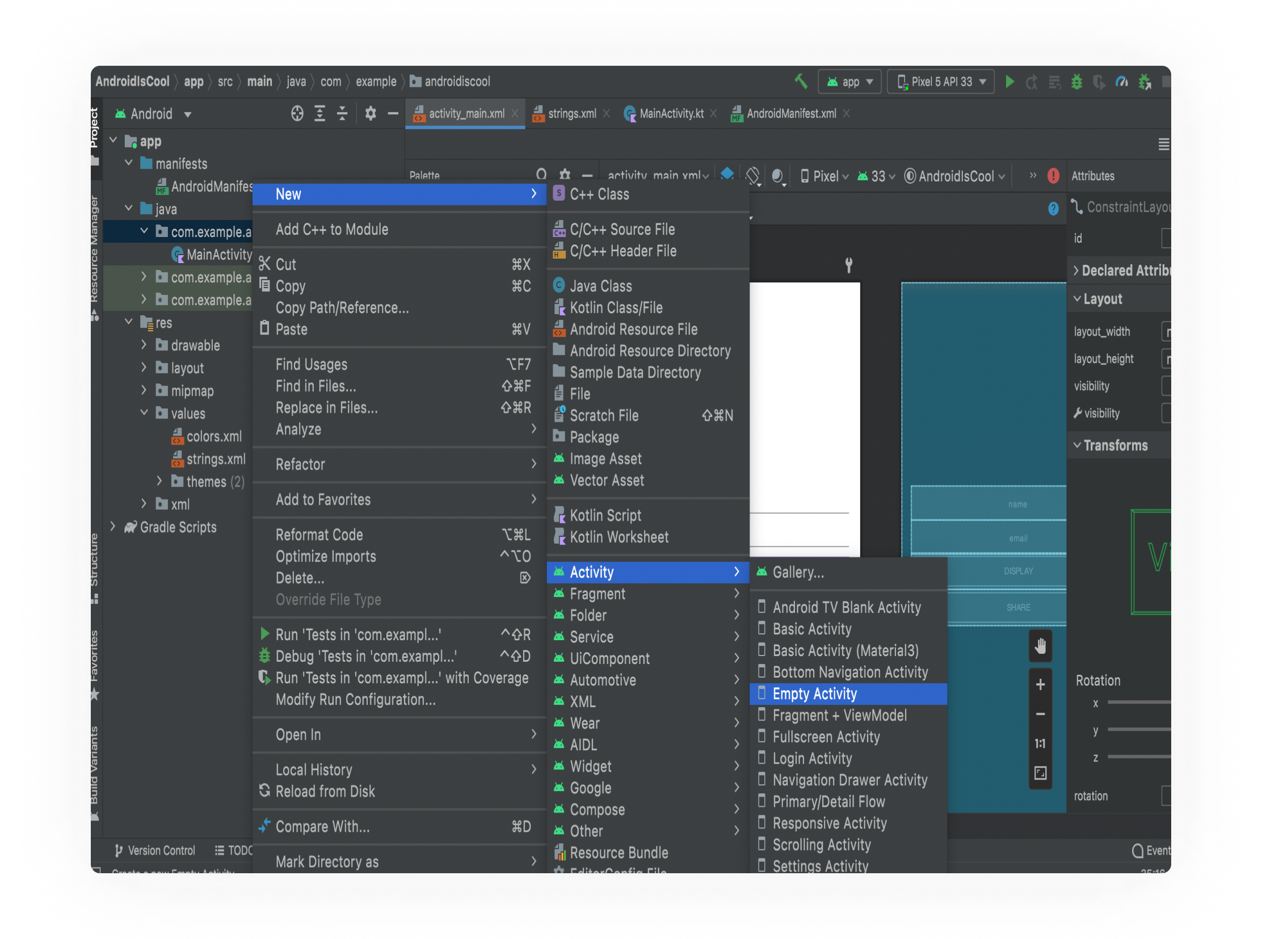This screenshot has width=1262, height=939.
Task: Open the Version Control tool window
Action: pyautogui.click(x=155, y=851)
